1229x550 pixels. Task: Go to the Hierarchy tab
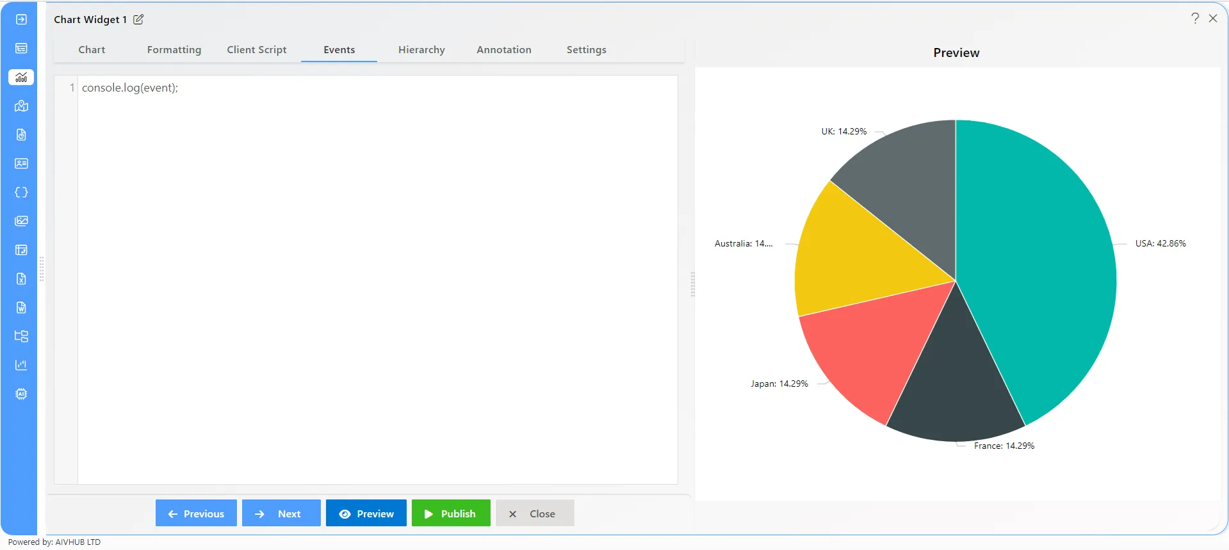[421, 50]
